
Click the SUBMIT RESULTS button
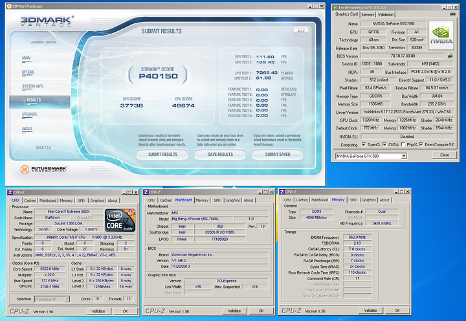click(162, 155)
